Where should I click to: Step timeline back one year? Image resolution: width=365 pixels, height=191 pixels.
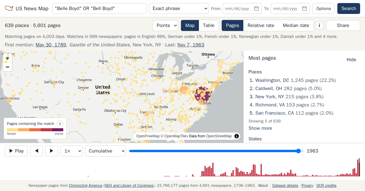[36, 151]
